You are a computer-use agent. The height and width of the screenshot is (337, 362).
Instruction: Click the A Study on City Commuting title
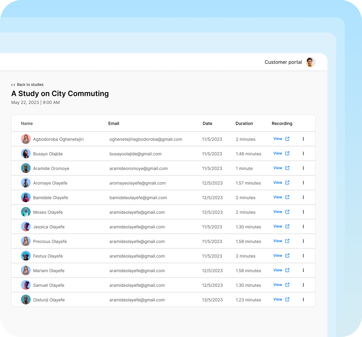(60, 93)
